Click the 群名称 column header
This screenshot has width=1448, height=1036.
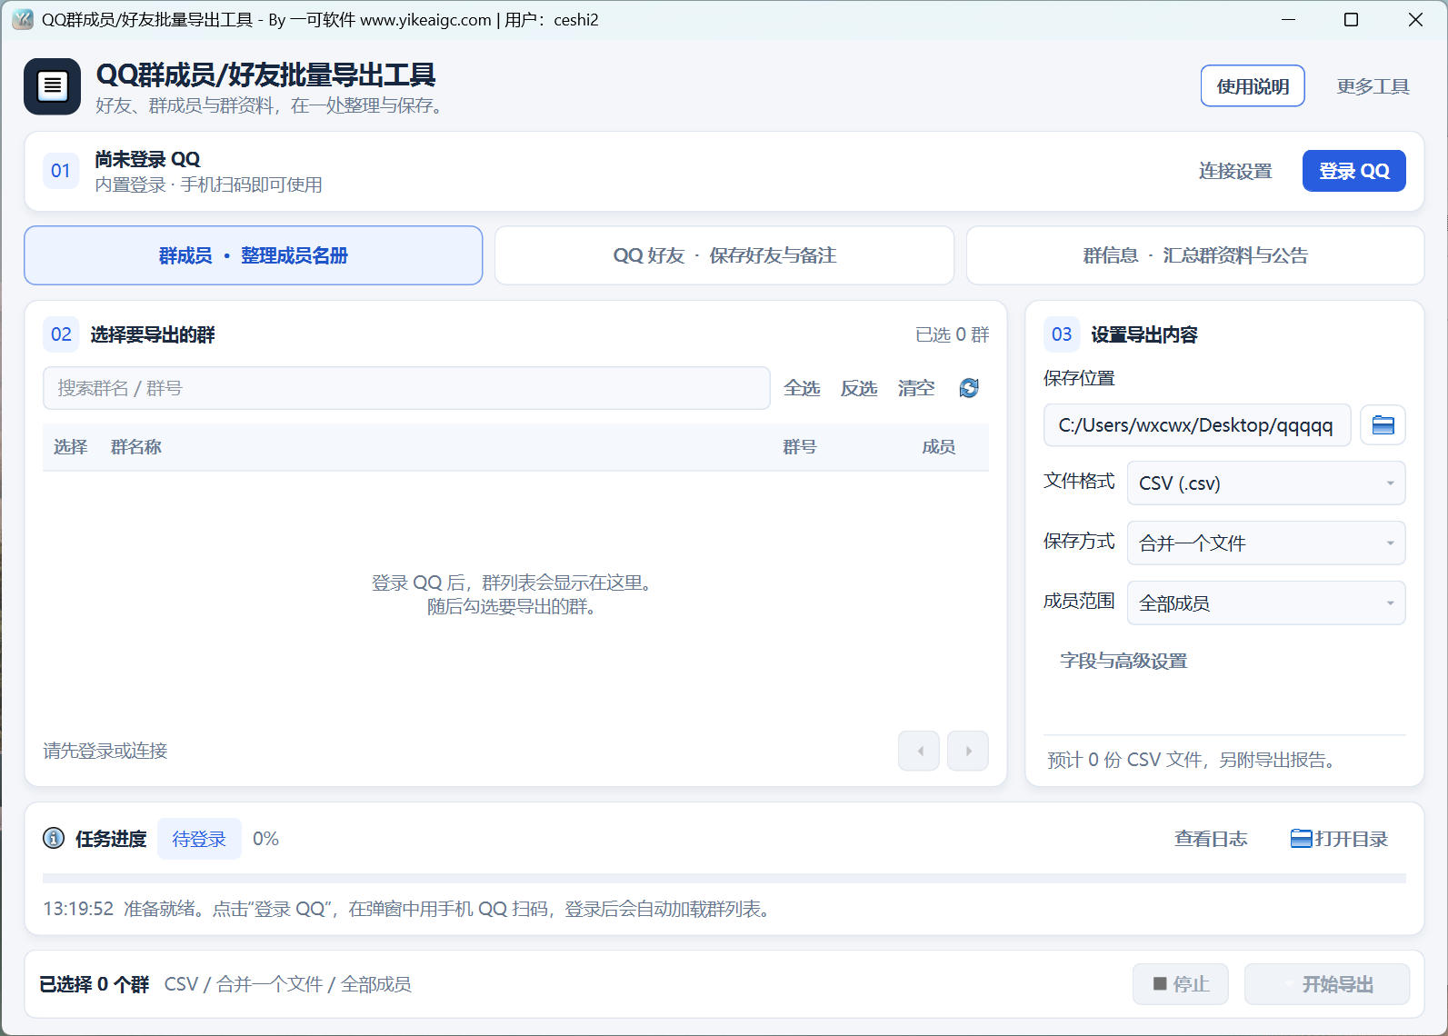[x=136, y=446]
